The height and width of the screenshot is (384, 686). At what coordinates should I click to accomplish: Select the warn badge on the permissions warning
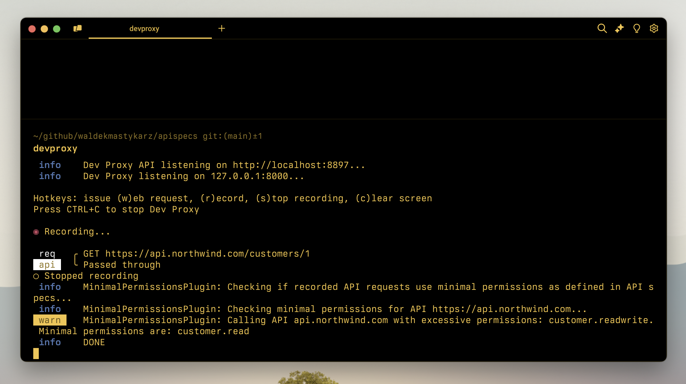[x=50, y=320]
